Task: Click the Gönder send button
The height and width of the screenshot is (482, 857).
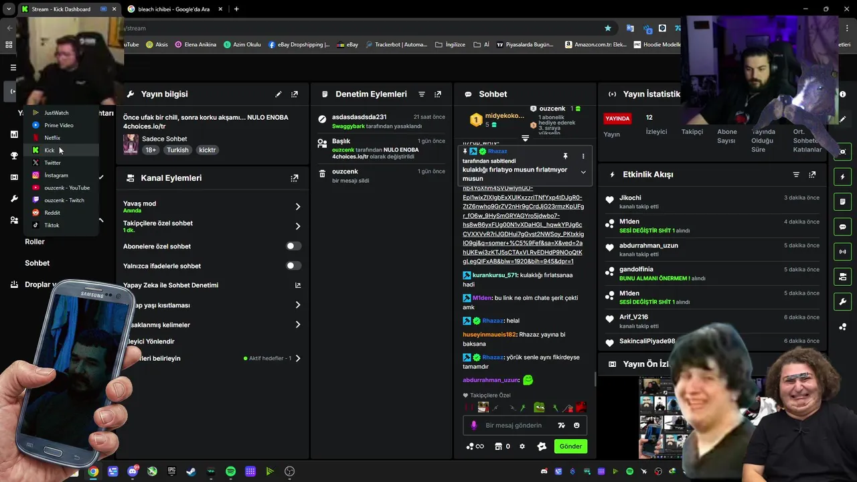Action: click(x=571, y=447)
